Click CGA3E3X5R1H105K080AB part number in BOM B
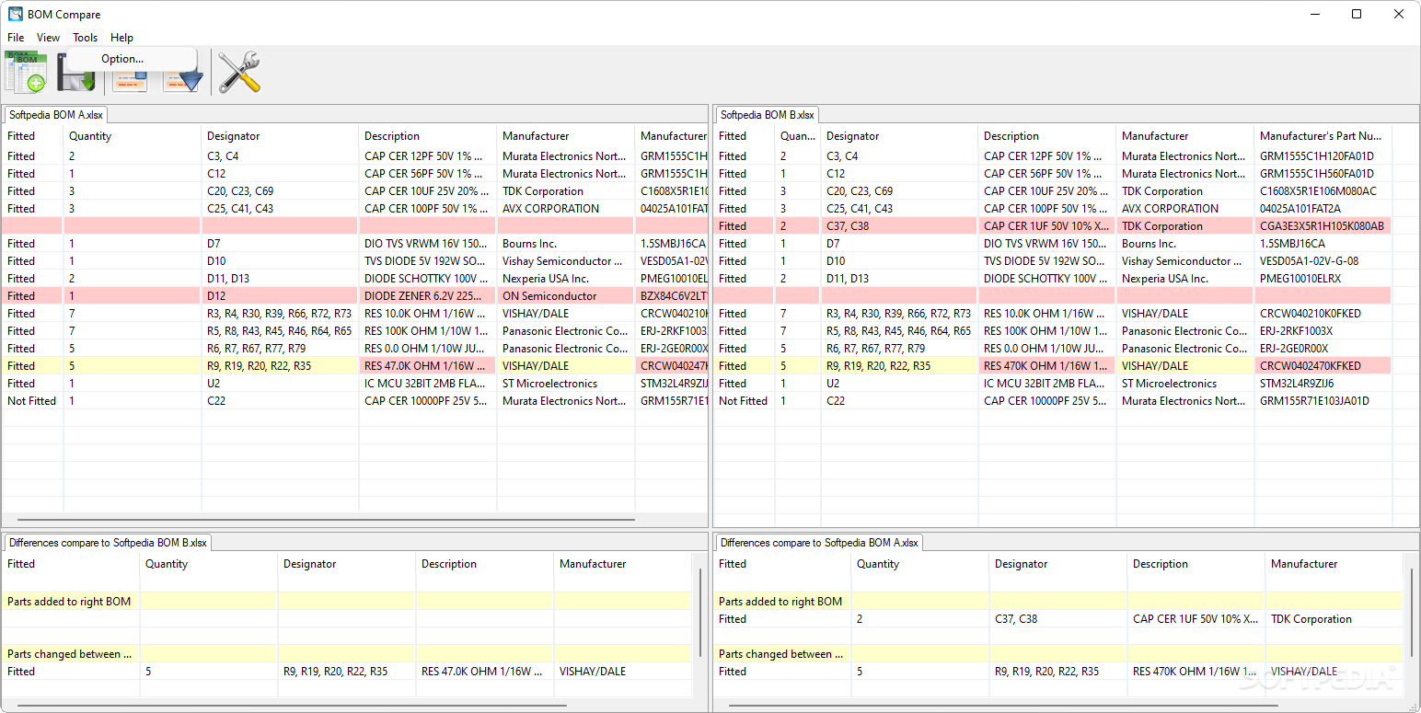This screenshot has height=713, width=1421. (x=1322, y=226)
